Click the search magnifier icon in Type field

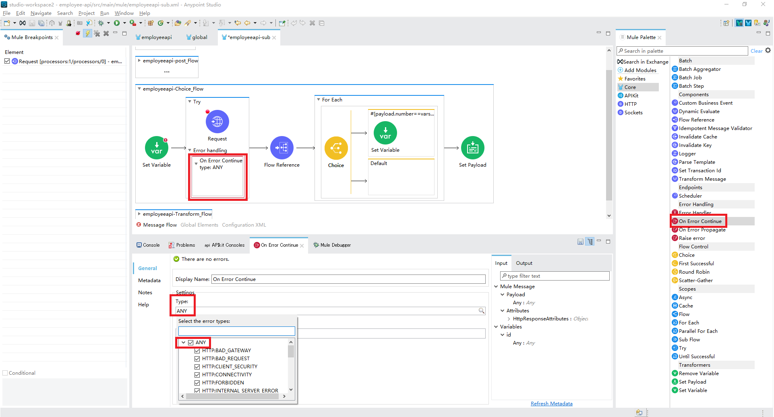click(481, 311)
